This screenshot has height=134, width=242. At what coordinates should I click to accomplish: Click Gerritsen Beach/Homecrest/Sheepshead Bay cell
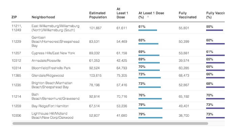tap(56, 42)
